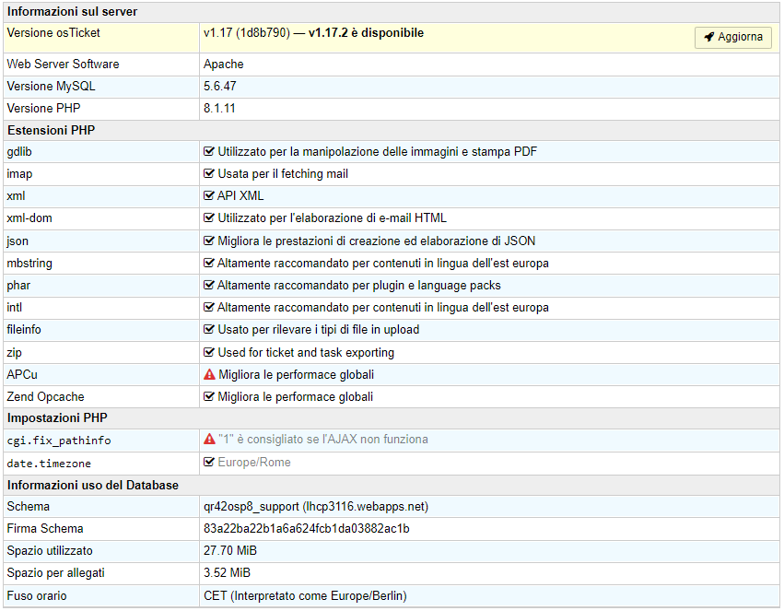The image size is (784, 611).
Task: Click the check icon next to API XML
Action: click(x=209, y=196)
